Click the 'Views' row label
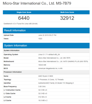 click(x=6, y=39)
